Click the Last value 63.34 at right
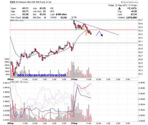148x125 pixels. pos(134,14)
